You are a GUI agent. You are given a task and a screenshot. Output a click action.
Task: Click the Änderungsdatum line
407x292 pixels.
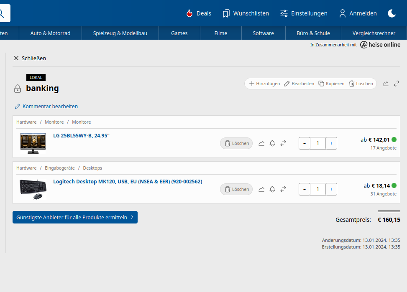tap(361, 240)
